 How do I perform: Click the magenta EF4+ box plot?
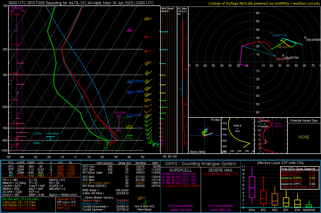[252, 184]
